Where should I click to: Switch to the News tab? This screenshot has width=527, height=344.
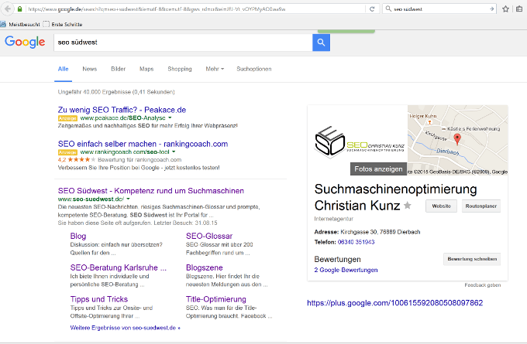coord(90,69)
